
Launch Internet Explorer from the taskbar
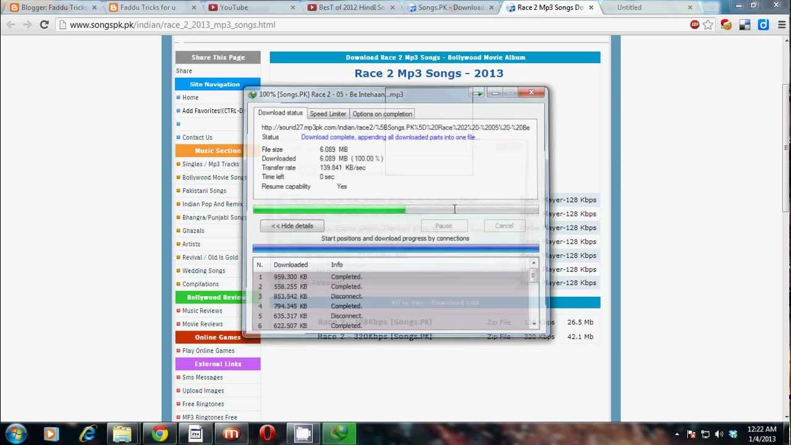click(x=87, y=434)
